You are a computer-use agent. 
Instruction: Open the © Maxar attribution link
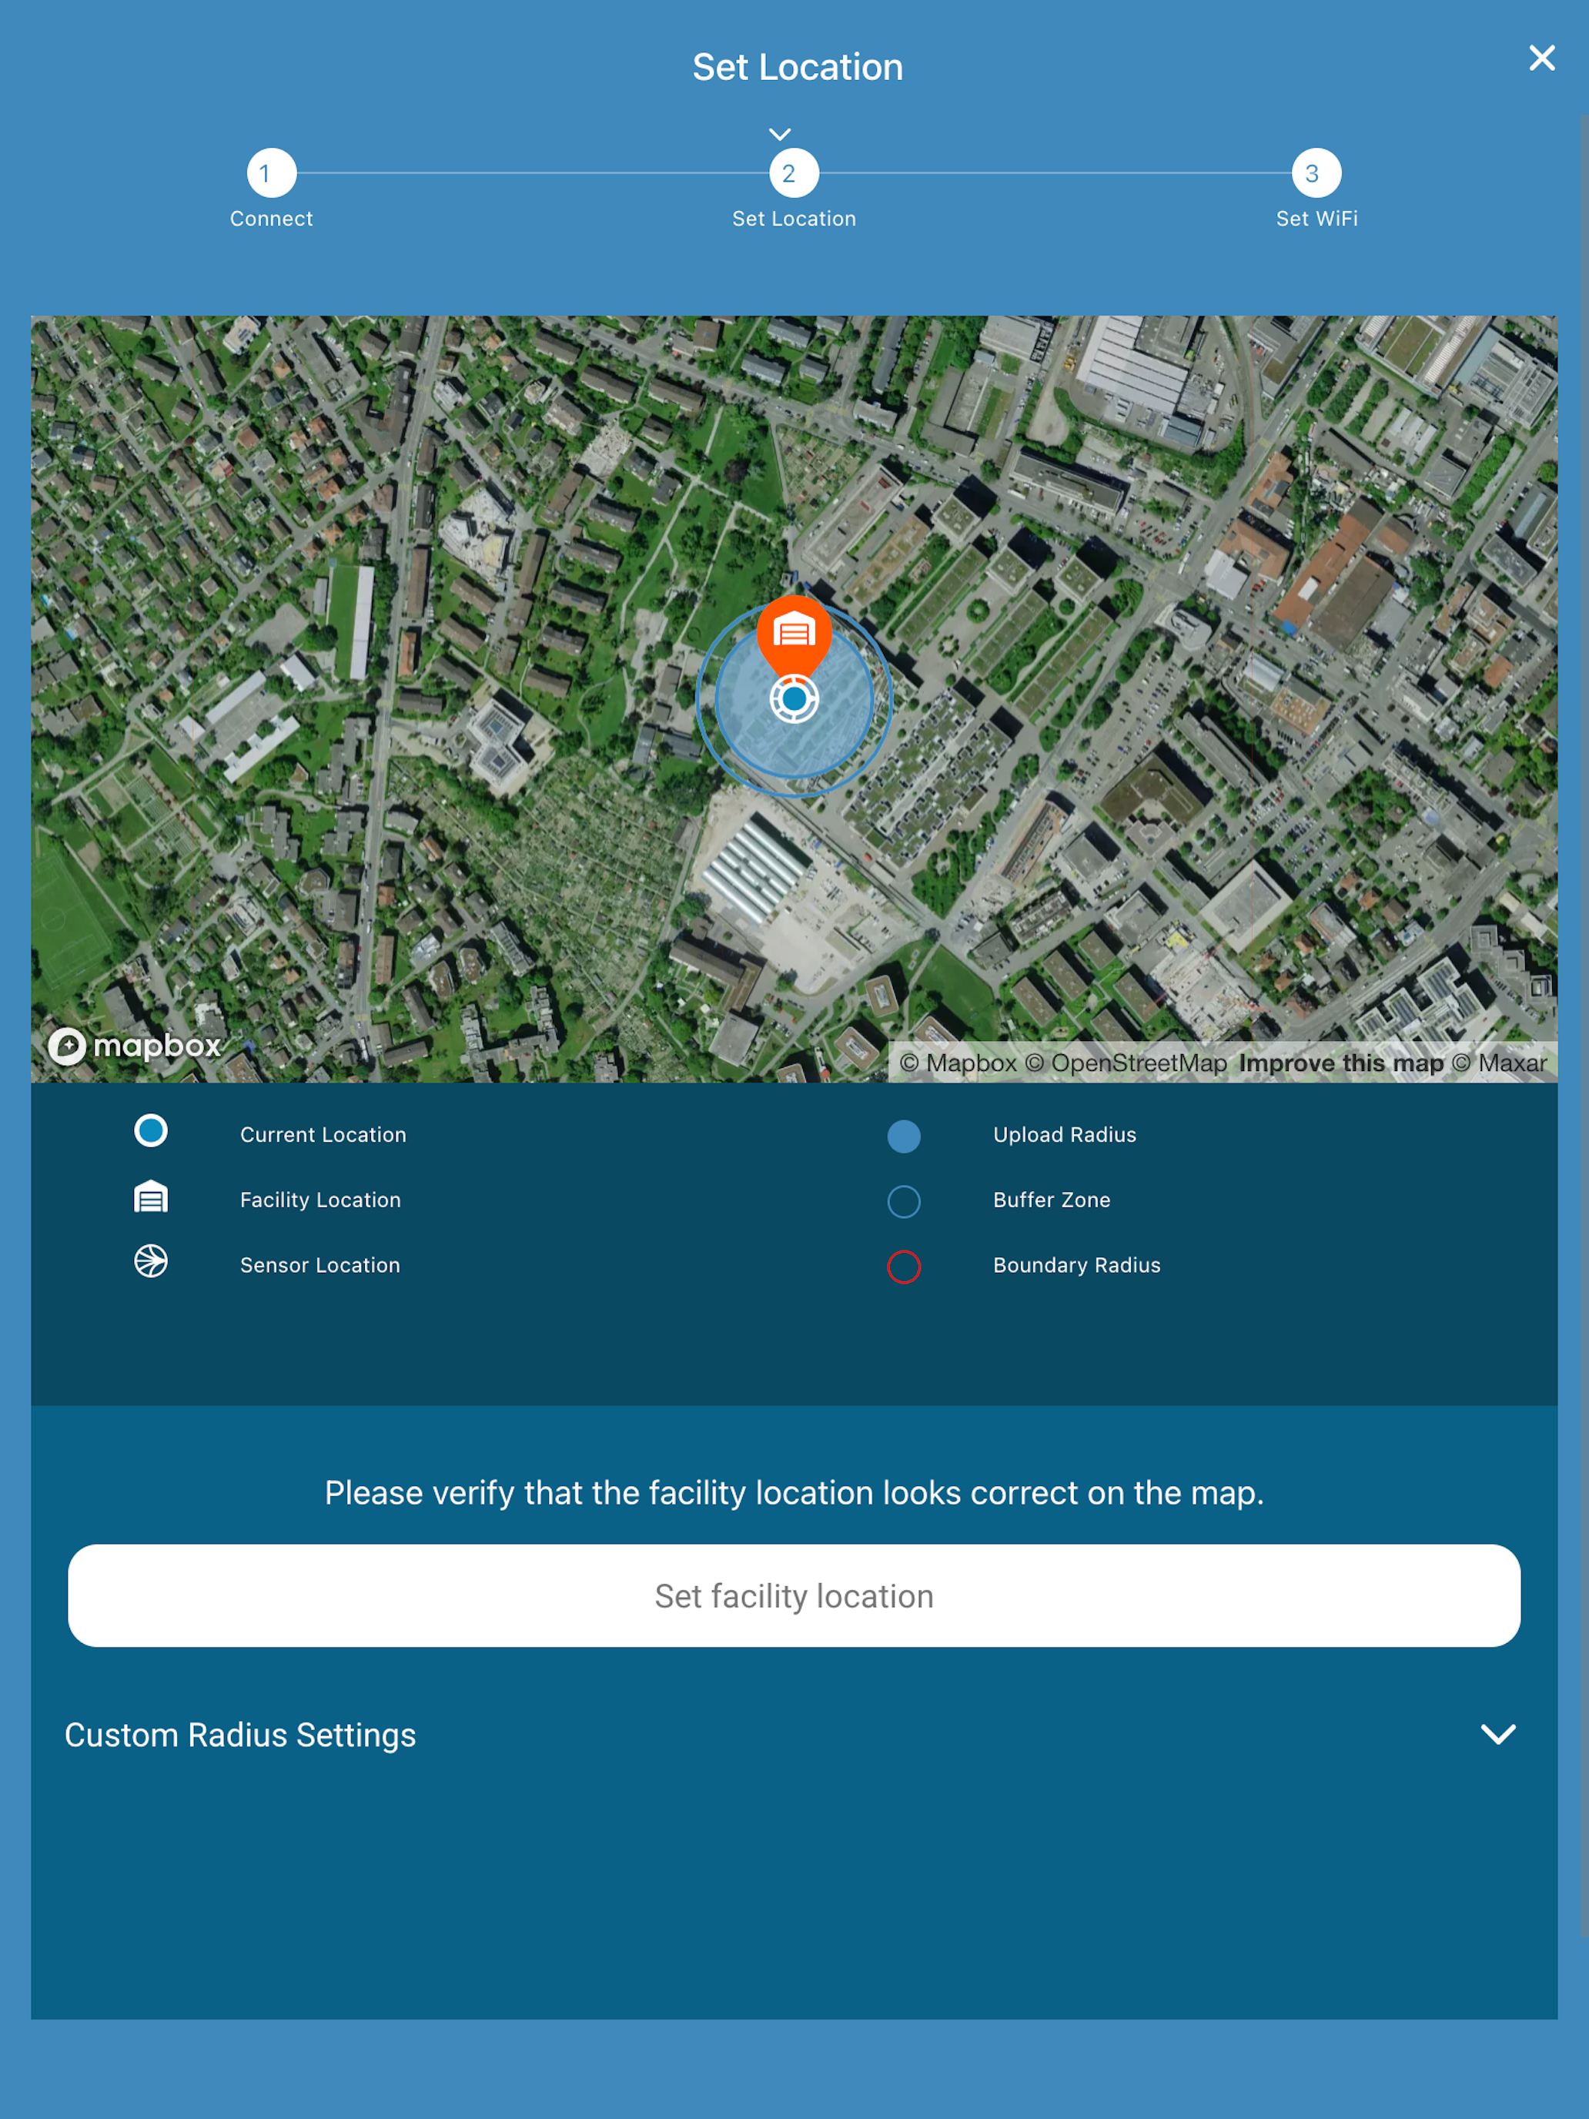pos(1499,1063)
